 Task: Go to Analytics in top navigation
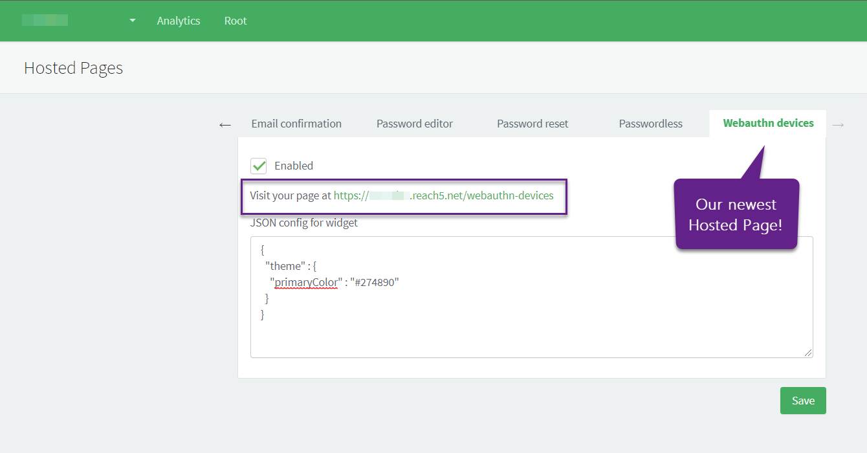click(179, 21)
